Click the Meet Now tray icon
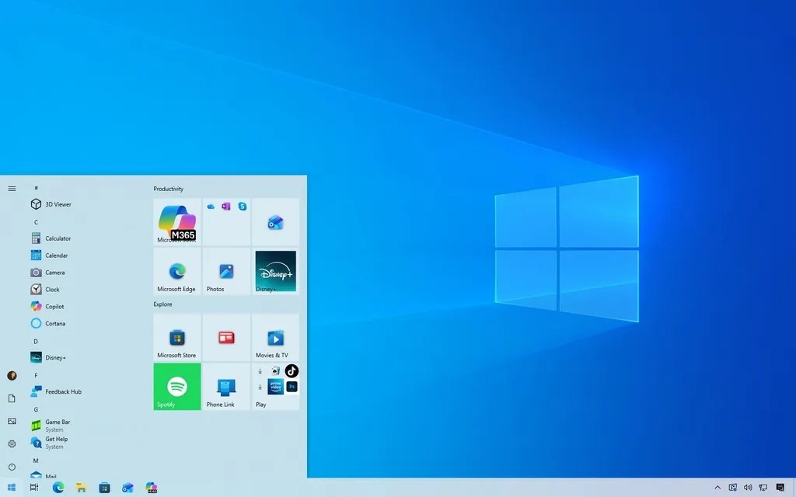 (x=732, y=488)
